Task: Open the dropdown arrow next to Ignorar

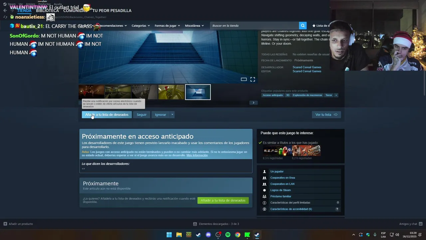Action: point(172,115)
